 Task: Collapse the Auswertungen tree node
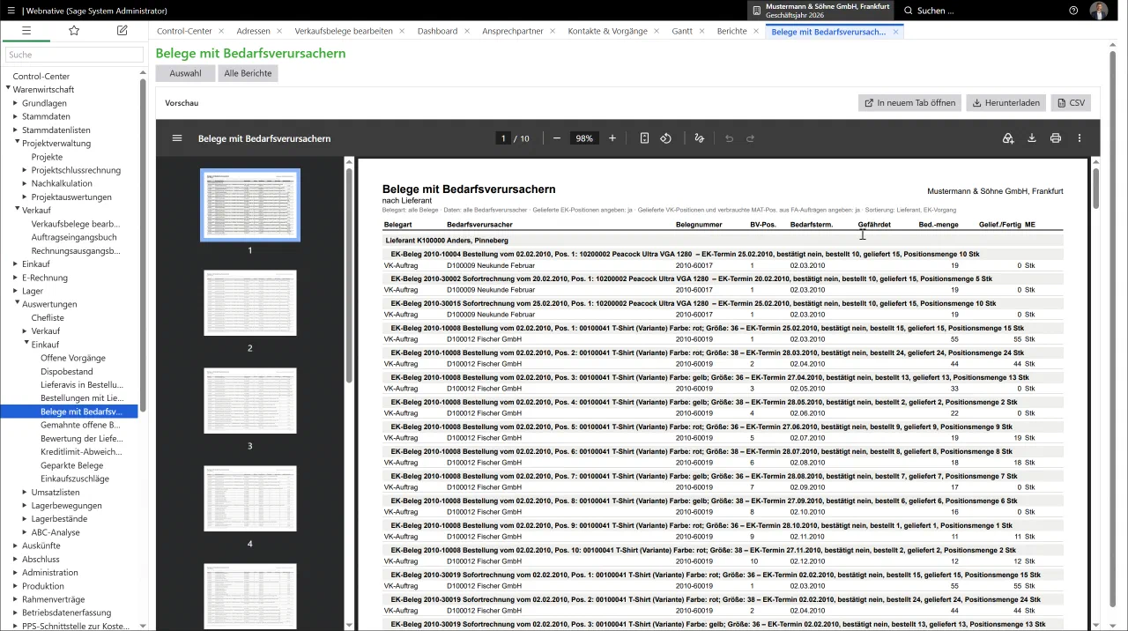pos(16,304)
